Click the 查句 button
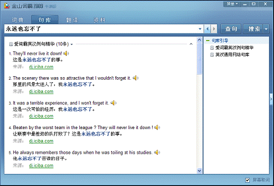Viewport: 274px width, 186px height. click(231, 29)
